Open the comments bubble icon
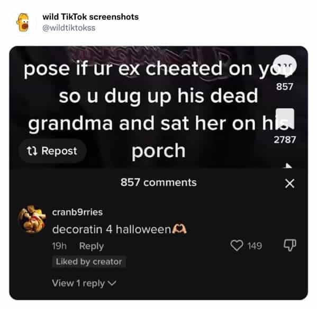The height and width of the screenshot is (309, 317). click(x=285, y=66)
